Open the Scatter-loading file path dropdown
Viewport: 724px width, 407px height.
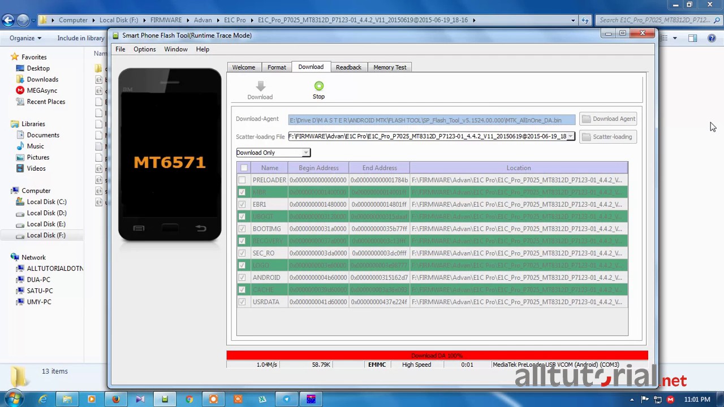coord(571,136)
